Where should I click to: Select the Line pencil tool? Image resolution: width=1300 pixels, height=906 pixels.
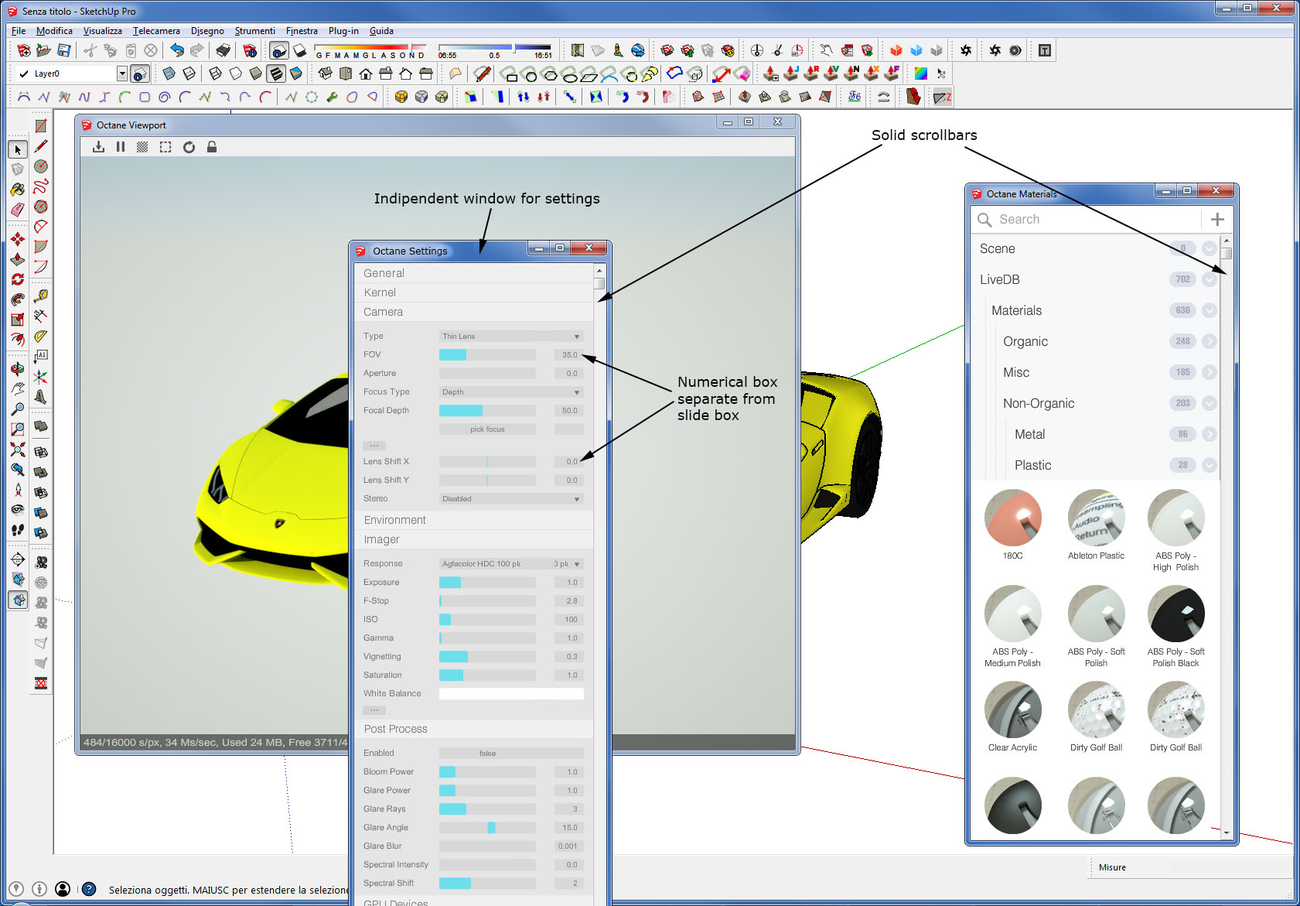pyautogui.click(x=41, y=146)
